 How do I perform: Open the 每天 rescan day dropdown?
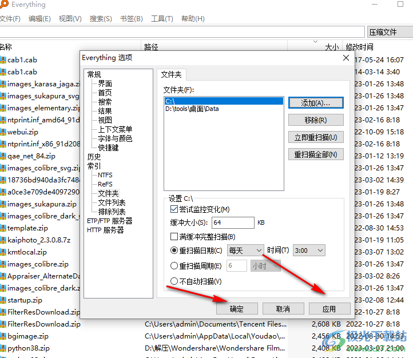[x=245, y=250]
